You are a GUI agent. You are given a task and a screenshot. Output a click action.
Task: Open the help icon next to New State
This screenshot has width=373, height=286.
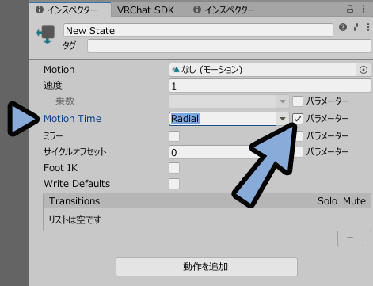pos(343,27)
